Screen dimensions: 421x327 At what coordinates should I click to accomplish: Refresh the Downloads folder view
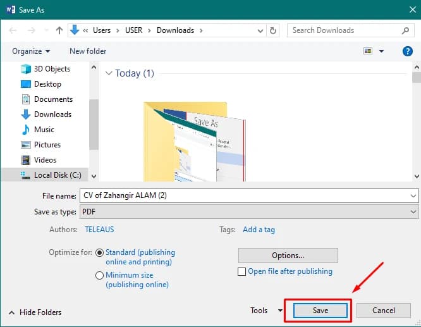coord(273,30)
